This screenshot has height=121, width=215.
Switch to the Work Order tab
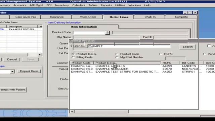88,17
